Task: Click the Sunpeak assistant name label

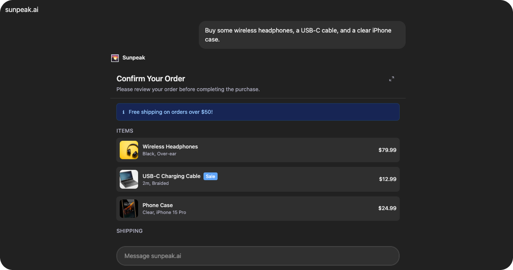Action: [134, 58]
